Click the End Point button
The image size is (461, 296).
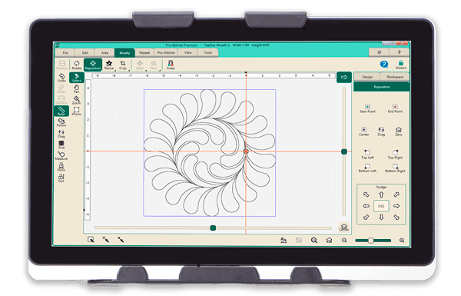[x=395, y=108]
